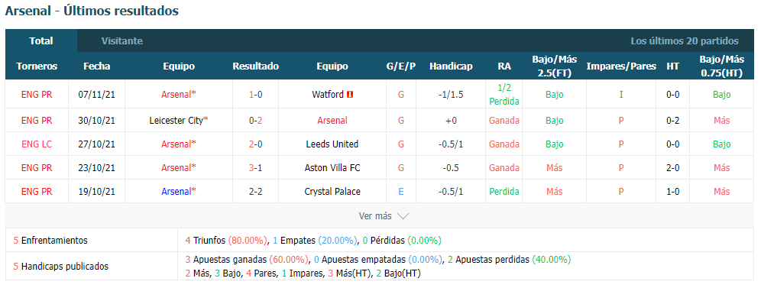Viewport: 761px width, 288px height.
Task: Click the ENG LC tournament label
Action: coord(37,144)
